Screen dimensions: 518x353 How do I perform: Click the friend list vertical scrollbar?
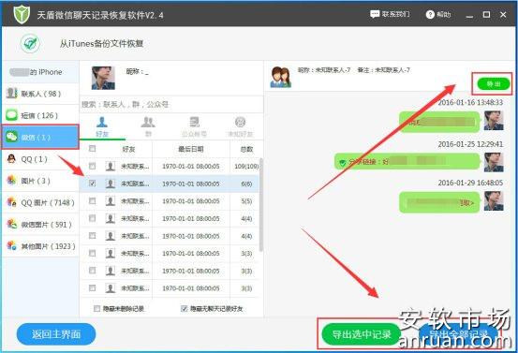pos(261,205)
